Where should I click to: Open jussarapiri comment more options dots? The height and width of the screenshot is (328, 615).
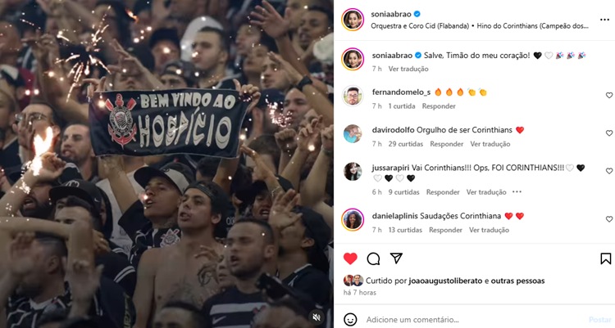pyautogui.click(x=517, y=191)
